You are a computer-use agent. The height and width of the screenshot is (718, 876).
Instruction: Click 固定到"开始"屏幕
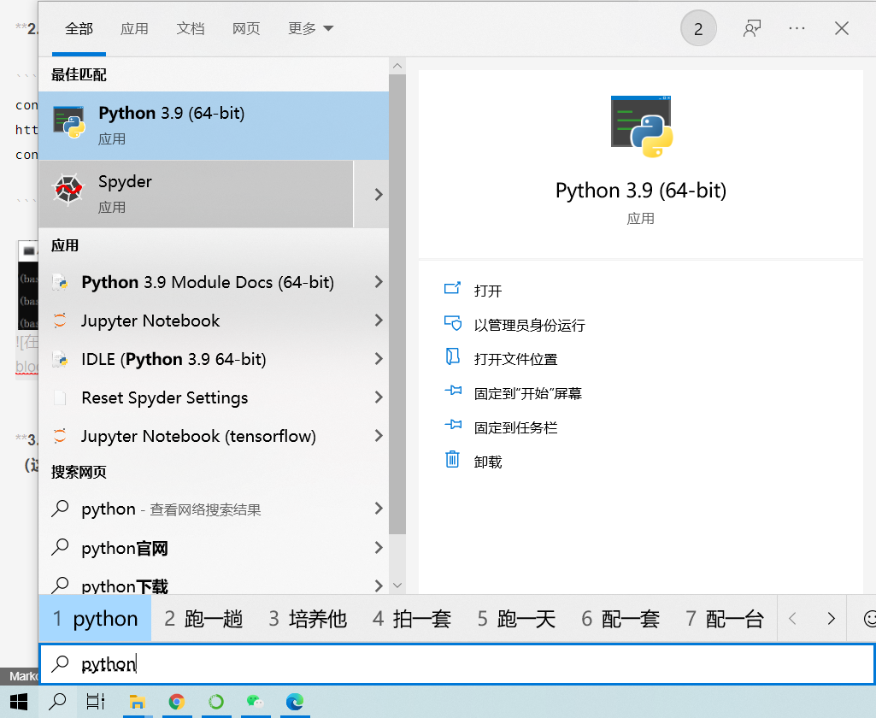(x=528, y=393)
